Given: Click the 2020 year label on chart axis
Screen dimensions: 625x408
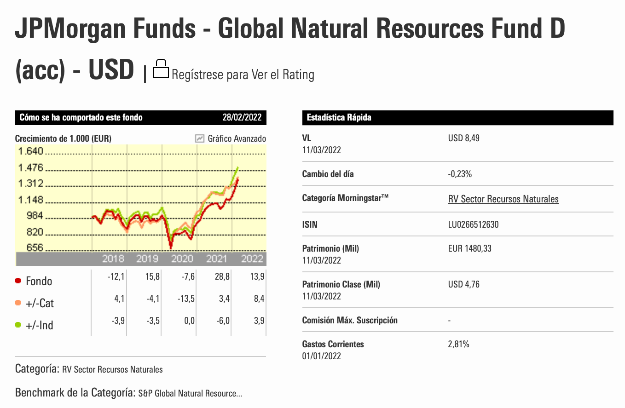Looking at the screenshot, I should click(x=182, y=259).
